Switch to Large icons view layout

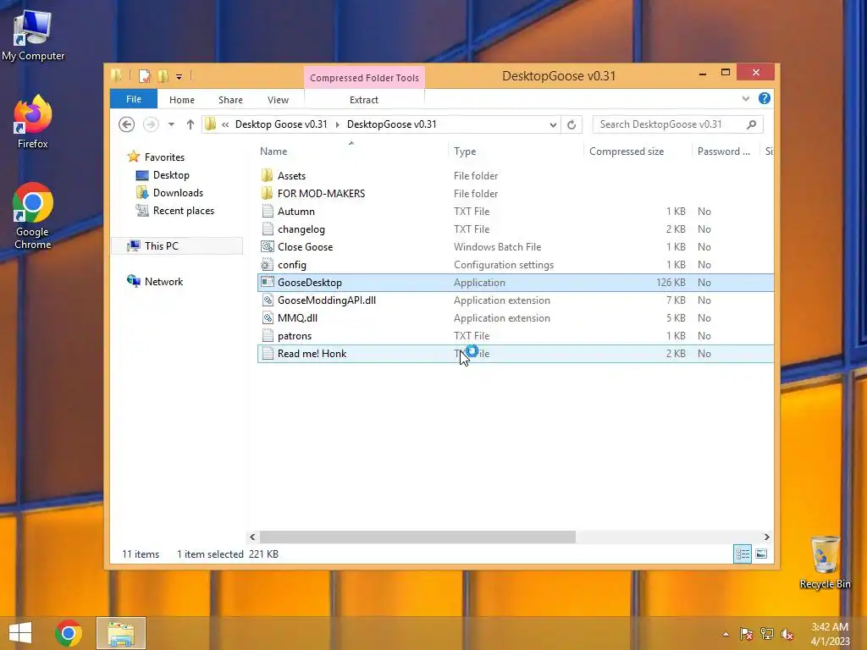pos(761,554)
